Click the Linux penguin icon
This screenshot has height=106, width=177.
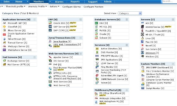[142, 38]
